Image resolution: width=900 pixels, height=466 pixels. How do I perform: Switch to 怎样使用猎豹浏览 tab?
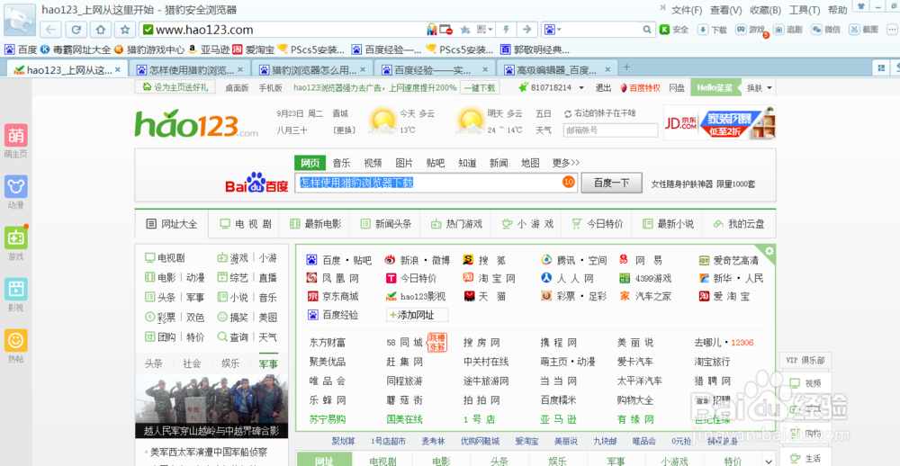pos(190,70)
